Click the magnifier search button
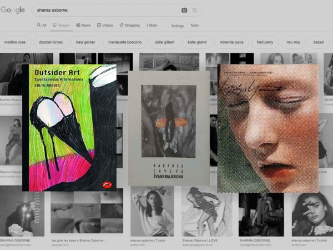The width and height of the screenshot is (333, 250). tap(195, 10)
